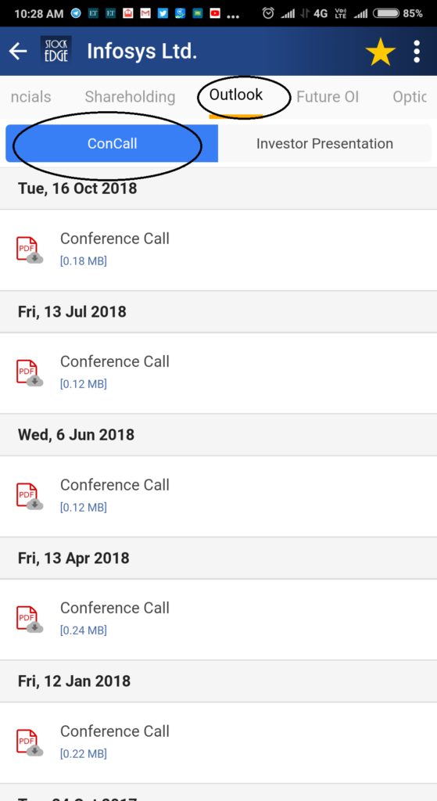Tap the Gmail notification icon in status bar
The height and width of the screenshot is (801, 437).
pos(145,14)
